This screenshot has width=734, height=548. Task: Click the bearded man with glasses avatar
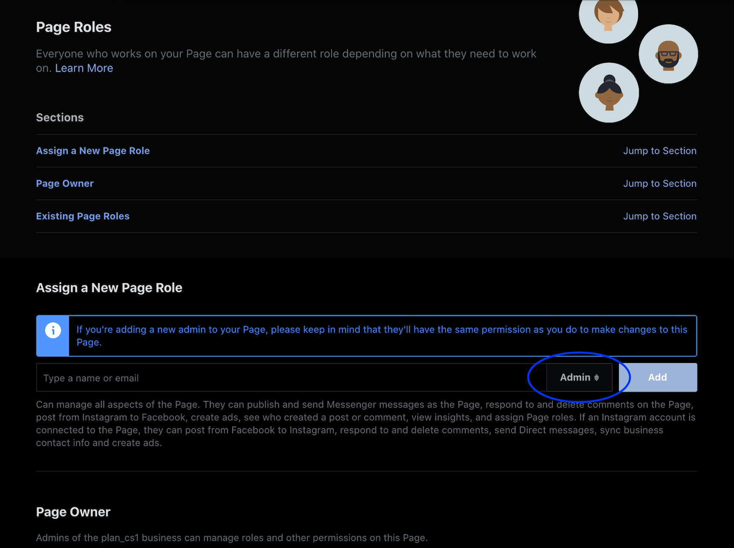(668, 54)
